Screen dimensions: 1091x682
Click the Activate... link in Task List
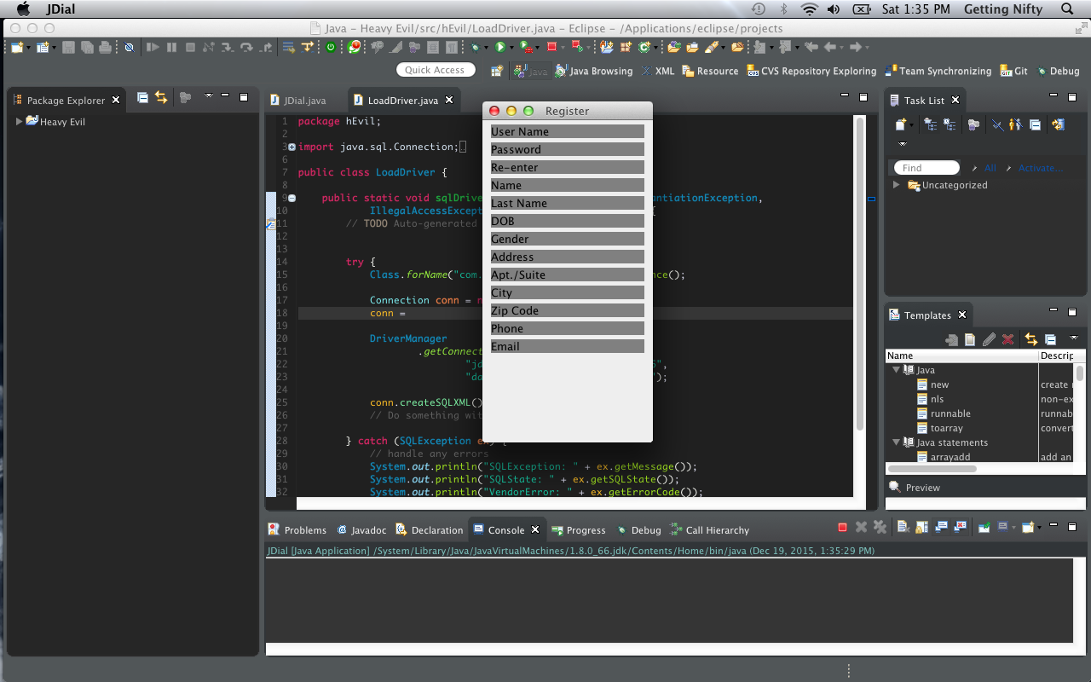point(1041,168)
